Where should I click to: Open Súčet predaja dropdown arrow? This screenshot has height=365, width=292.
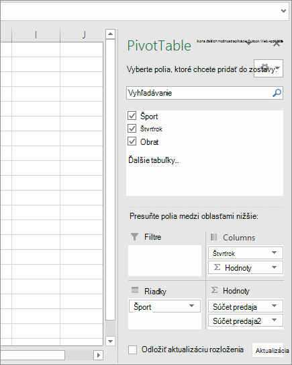(274, 306)
